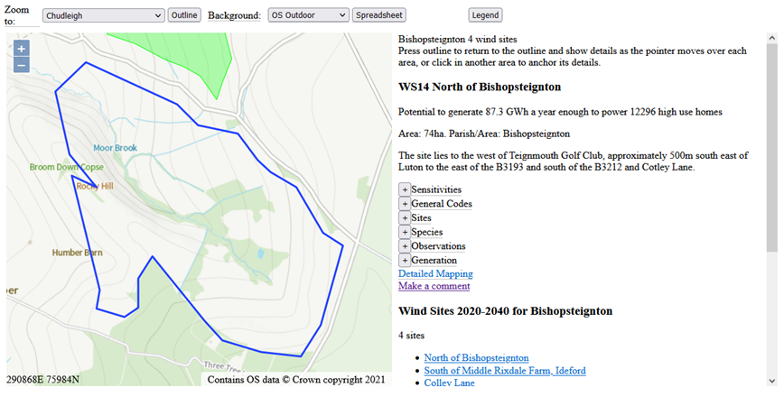
Task: Zoom out of the map with minus button
Action: (x=22, y=65)
